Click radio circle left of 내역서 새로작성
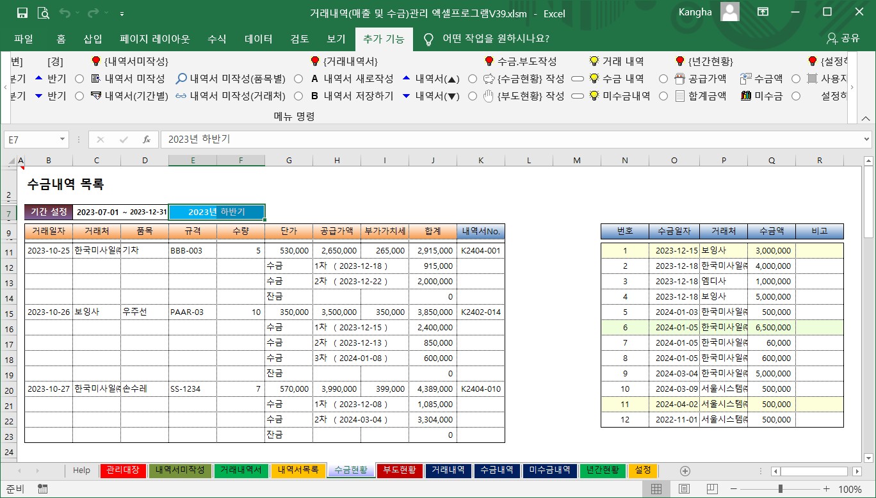Viewport: 876px width, 498px height. click(298, 79)
